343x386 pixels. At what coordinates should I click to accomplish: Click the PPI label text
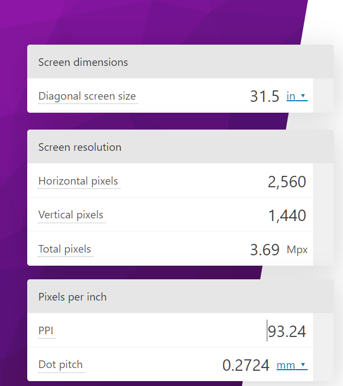(46, 330)
